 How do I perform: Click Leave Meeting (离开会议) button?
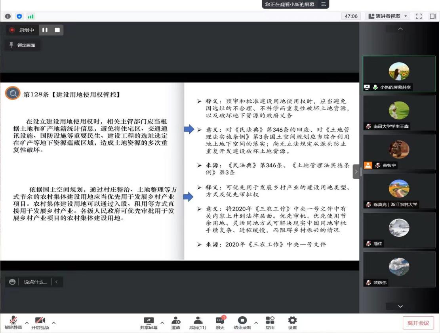418,323
